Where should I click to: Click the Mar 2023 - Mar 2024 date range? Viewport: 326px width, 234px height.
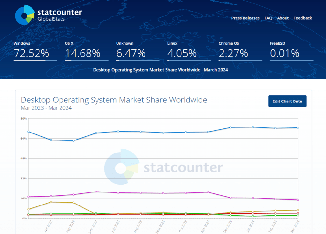pos(46,108)
